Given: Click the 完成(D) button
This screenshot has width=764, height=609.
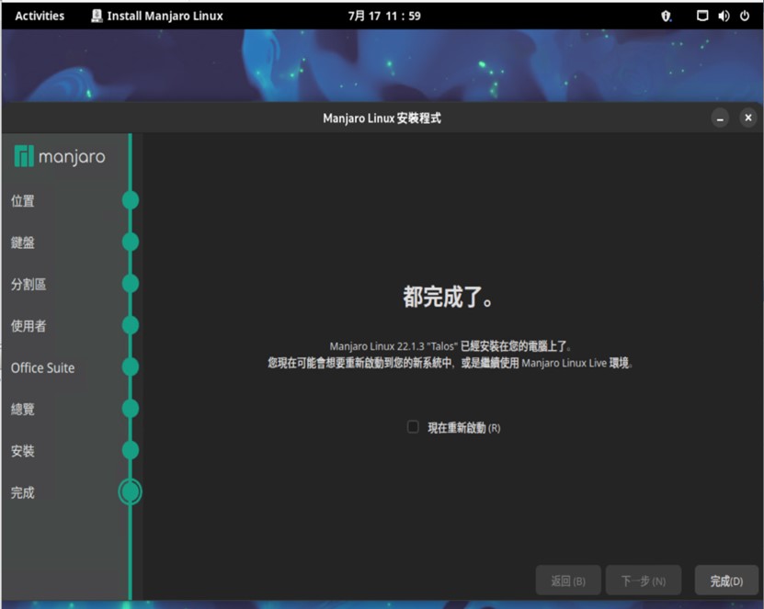Looking at the screenshot, I should [x=726, y=581].
